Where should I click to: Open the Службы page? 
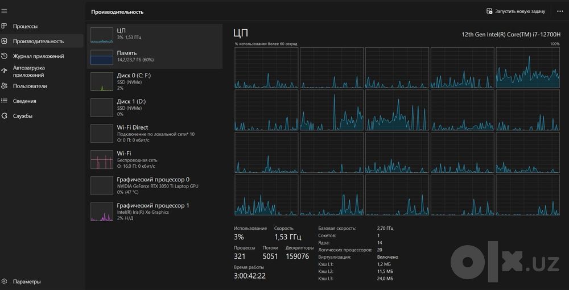[x=42, y=116]
